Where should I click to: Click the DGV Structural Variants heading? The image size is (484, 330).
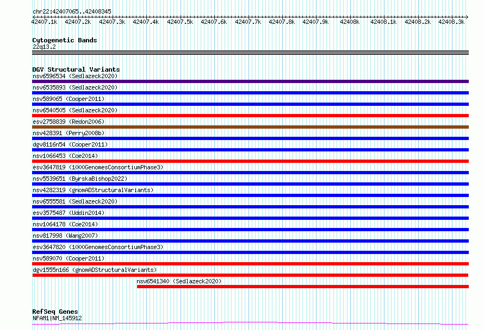[76, 69]
